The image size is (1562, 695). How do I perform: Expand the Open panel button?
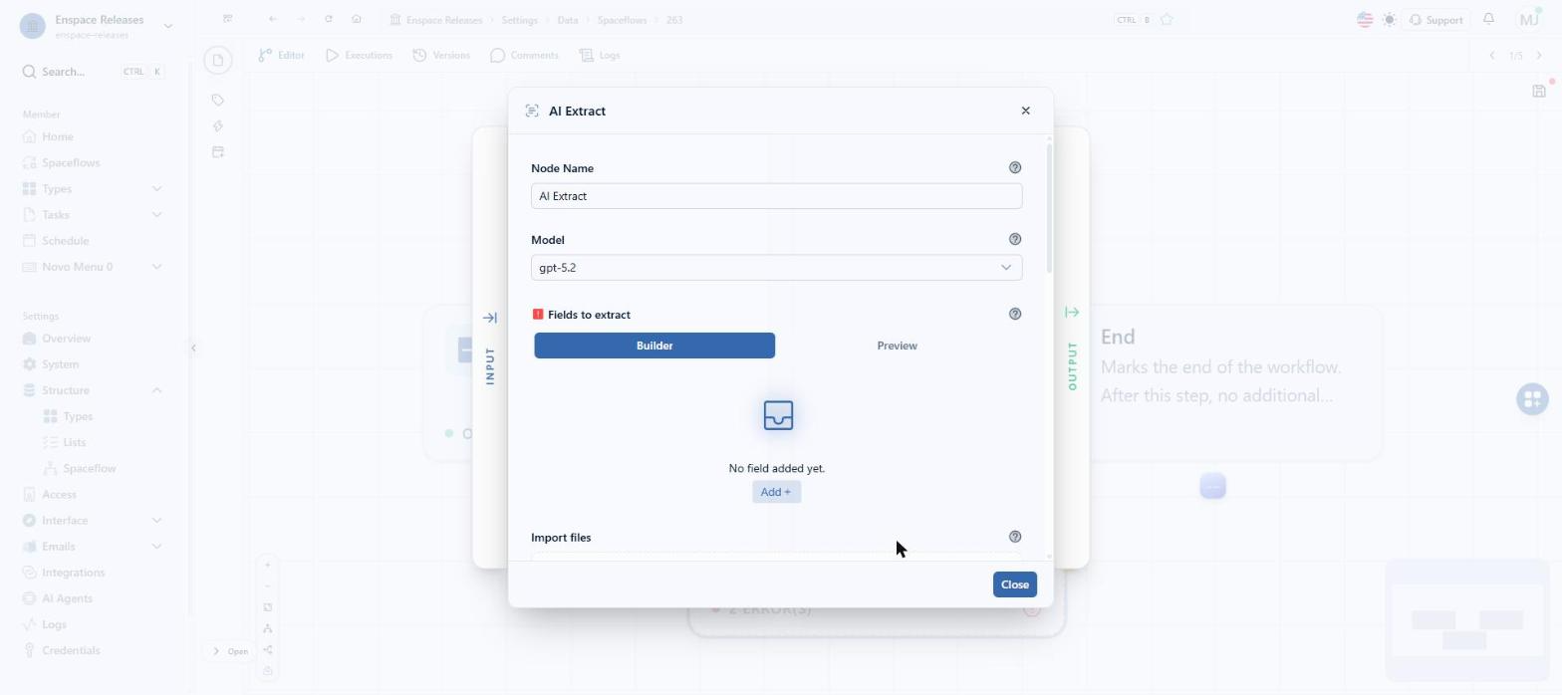pos(228,652)
